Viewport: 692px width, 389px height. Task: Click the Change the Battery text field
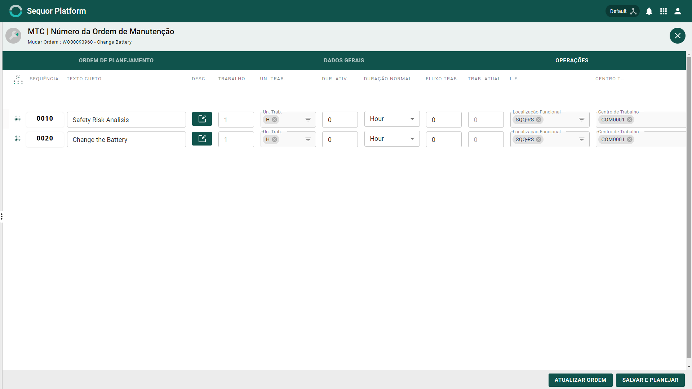coord(127,139)
